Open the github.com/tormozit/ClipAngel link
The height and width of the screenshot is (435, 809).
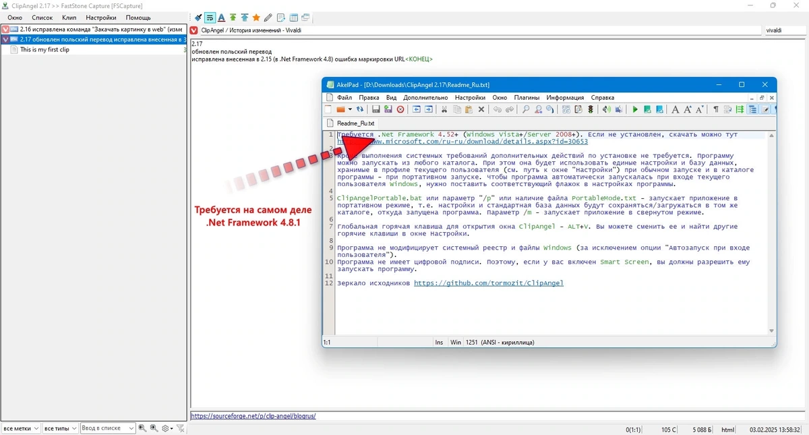coord(489,283)
